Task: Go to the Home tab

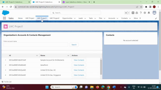Action: coord(20,18)
